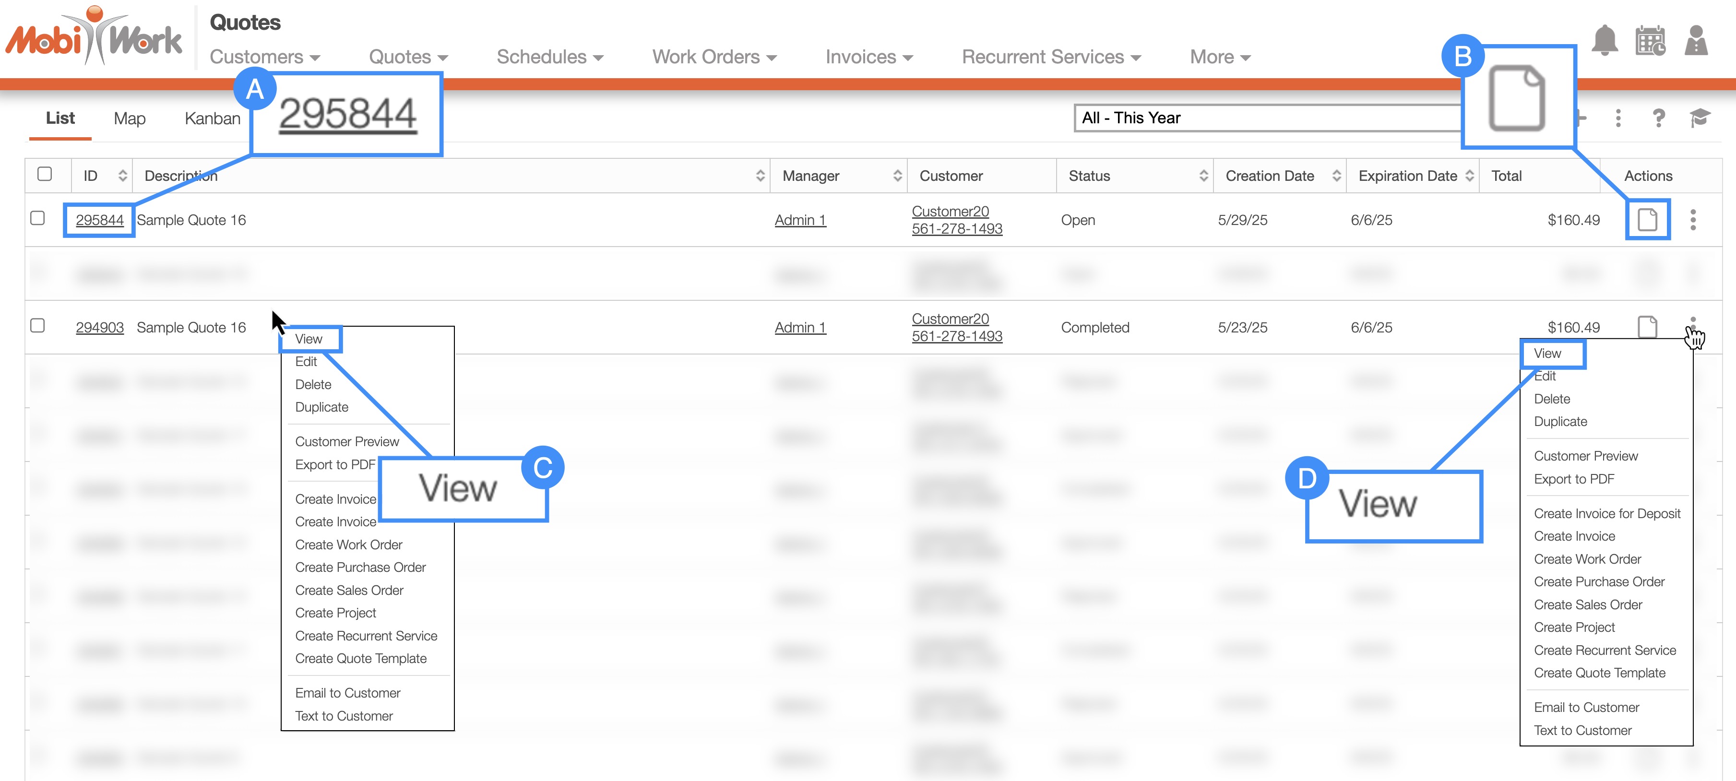This screenshot has height=781, width=1736.
Task: Check the checkbox for quote 295844
Action: click(38, 218)
